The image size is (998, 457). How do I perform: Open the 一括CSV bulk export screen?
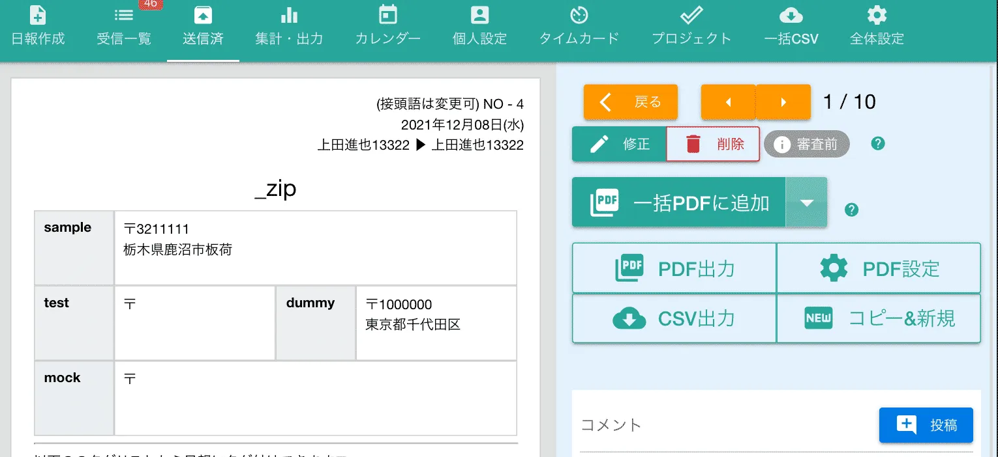(791, 27)
